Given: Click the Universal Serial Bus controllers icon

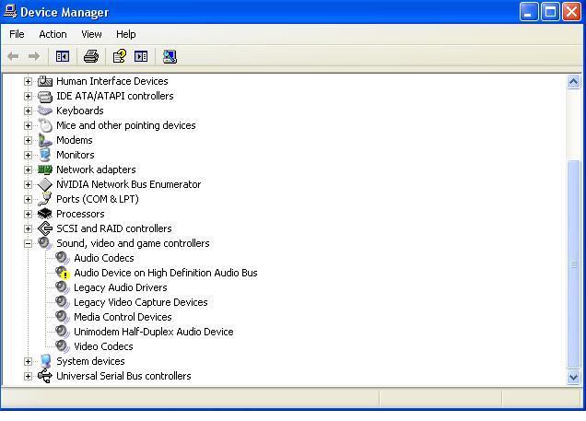Looking at the screenshot, I should coord(45,376).
